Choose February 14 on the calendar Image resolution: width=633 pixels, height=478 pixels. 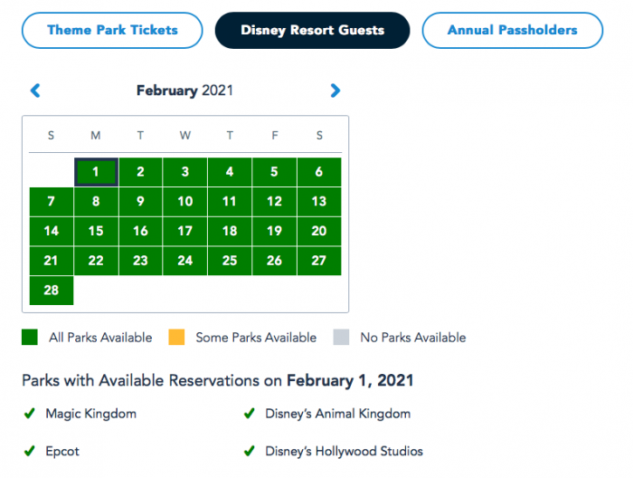coord(52,231)
